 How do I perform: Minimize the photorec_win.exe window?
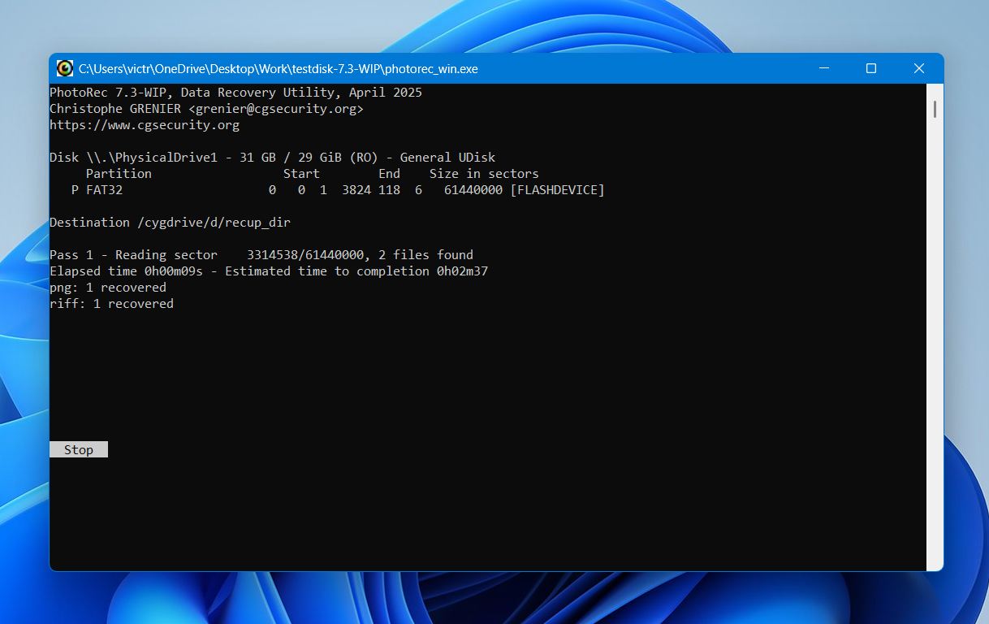823,68
